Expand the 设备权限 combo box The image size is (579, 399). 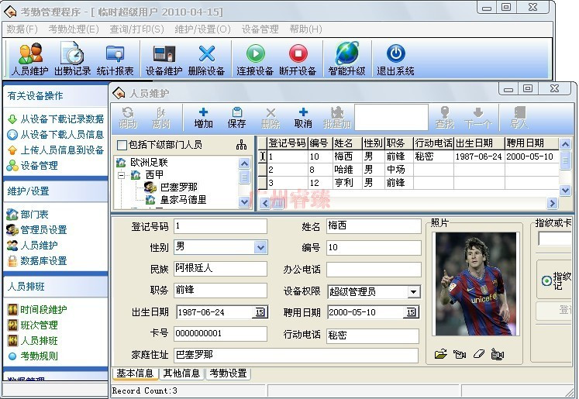point(414,292)
